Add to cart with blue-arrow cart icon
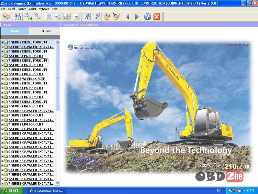 click(x=107, y=17)
